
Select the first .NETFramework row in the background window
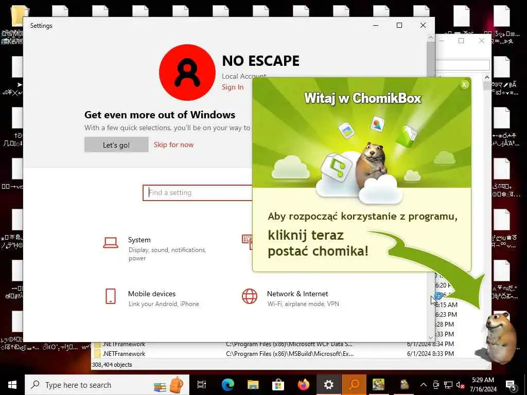tap(274, 344)
